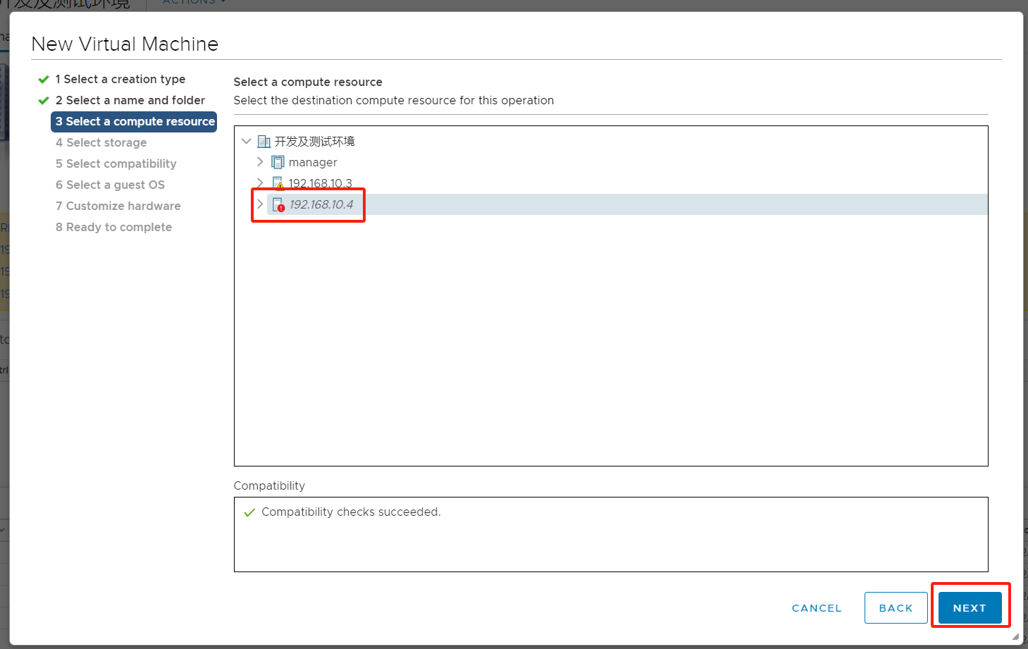Cancel the New Virtual Machine wizard
1028x649 pixels.
[x=817, y=607]
